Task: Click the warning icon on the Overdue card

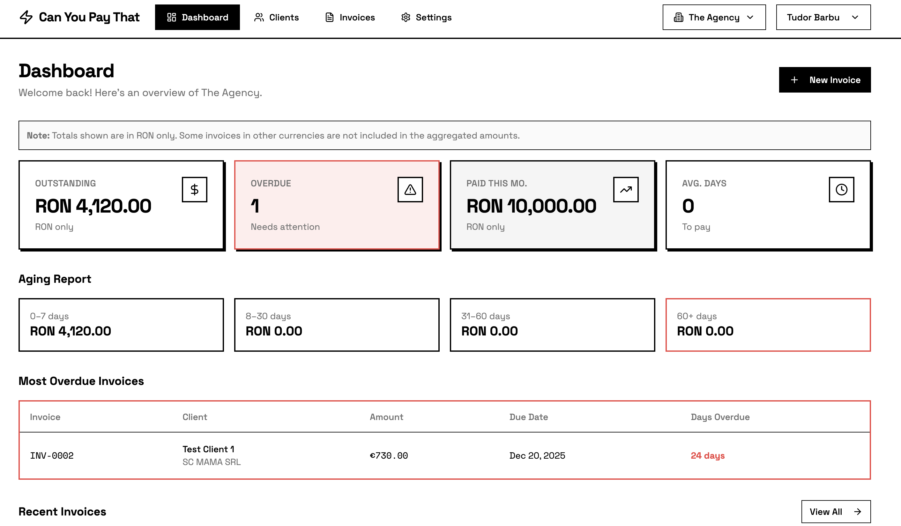Action: tap(410, 189)
